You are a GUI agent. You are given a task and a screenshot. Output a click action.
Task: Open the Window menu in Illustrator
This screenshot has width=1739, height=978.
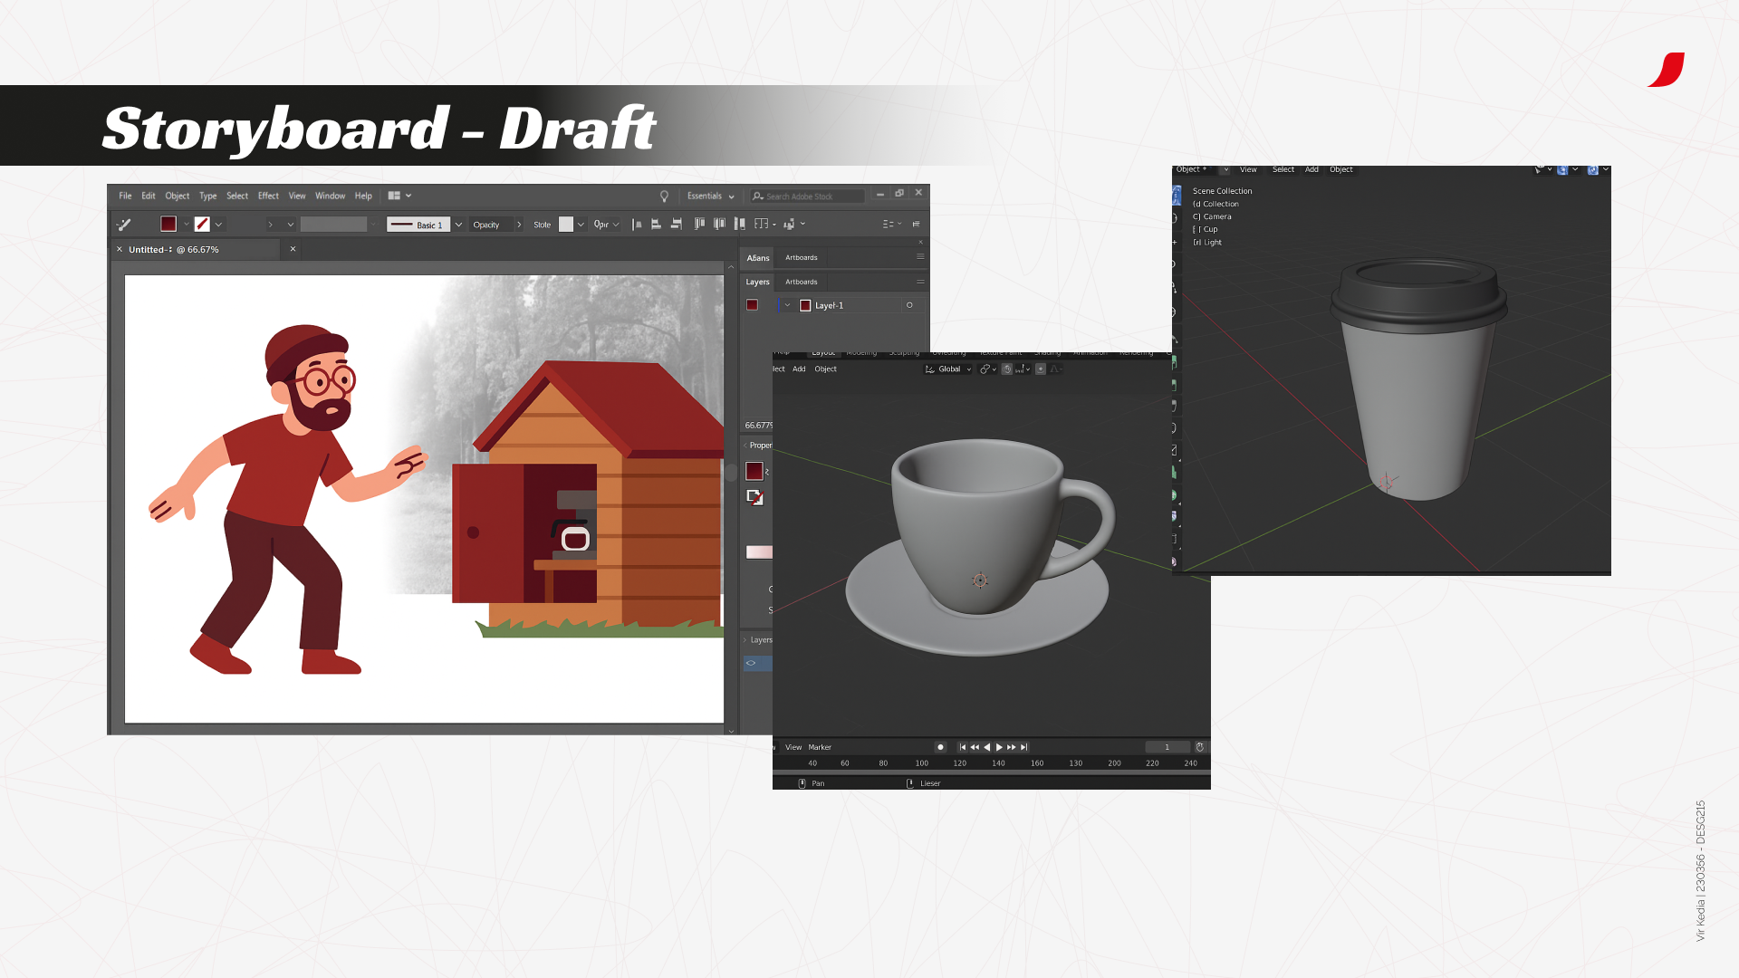pyautogui.click(x=330, y=196)
